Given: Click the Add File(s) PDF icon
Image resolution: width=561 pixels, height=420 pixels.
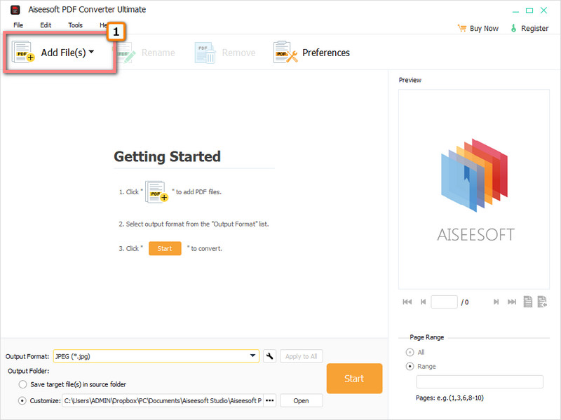Looking at the screenshot, I should point(23,52).
